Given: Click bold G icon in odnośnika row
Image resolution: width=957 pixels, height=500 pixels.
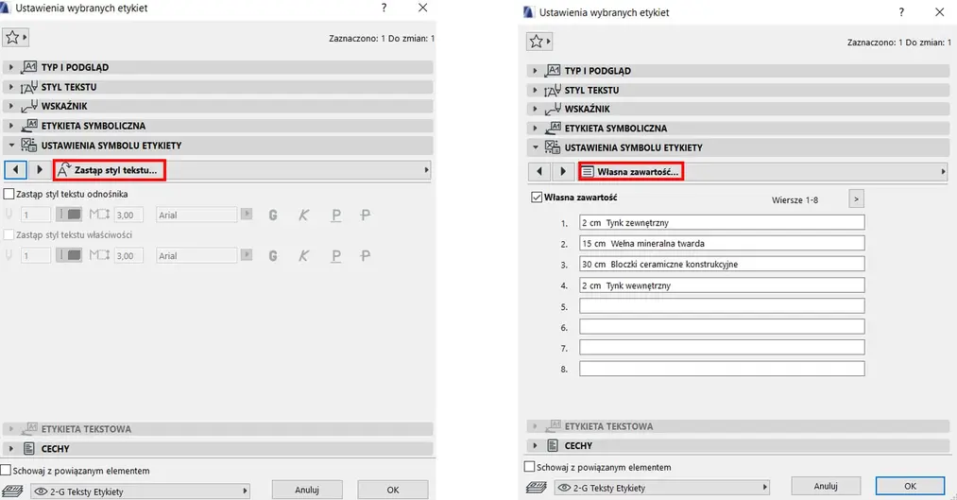Looking at the screenshot, I should (x=273, y=215).
